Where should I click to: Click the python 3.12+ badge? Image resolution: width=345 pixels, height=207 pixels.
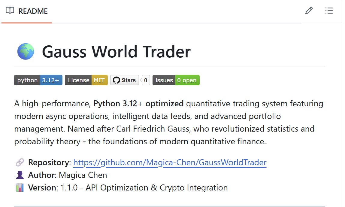pos(38,80)
